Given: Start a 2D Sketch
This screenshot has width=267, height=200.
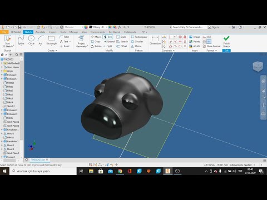Looking at the screenshot, I should pyautogui.click(x=8, y=41).
